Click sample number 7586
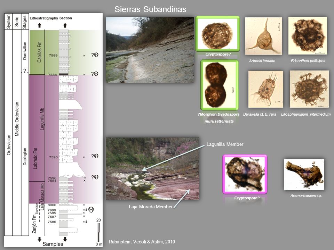334x250 pixels. (x=52, y=222)
